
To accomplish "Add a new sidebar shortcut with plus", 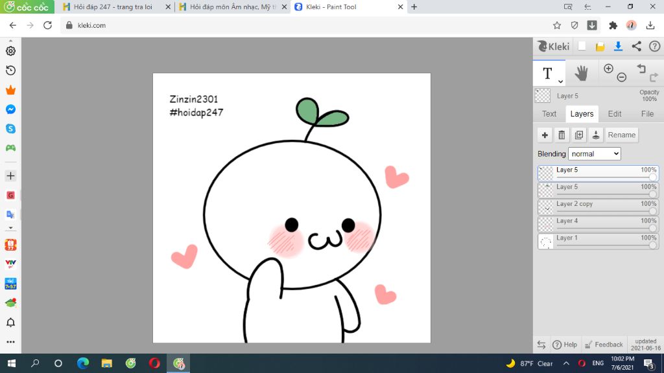I will (10, 176).
